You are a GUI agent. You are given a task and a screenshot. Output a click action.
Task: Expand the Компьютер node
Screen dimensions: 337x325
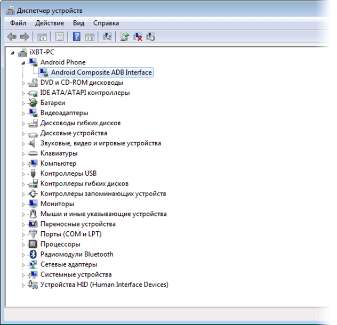coord(23,164)
